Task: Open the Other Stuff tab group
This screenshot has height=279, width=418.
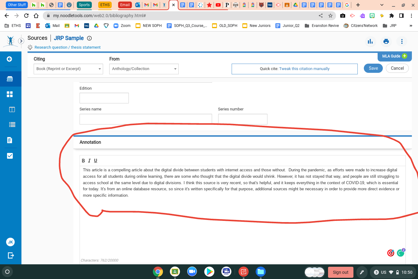Action: tap(17, 5)
